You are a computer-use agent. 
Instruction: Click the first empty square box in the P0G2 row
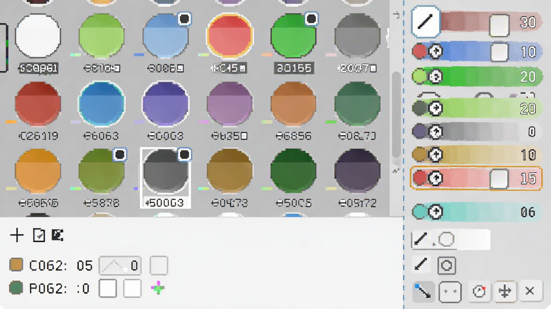108,288
